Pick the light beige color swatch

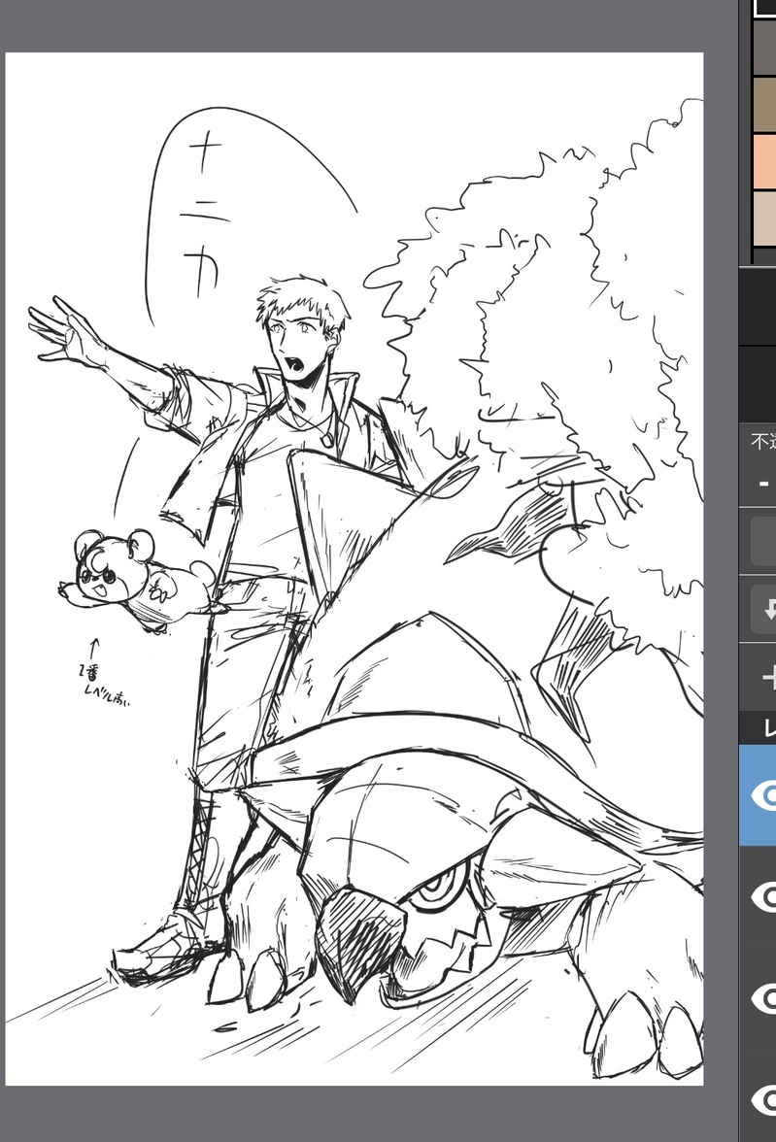[764, 218]
